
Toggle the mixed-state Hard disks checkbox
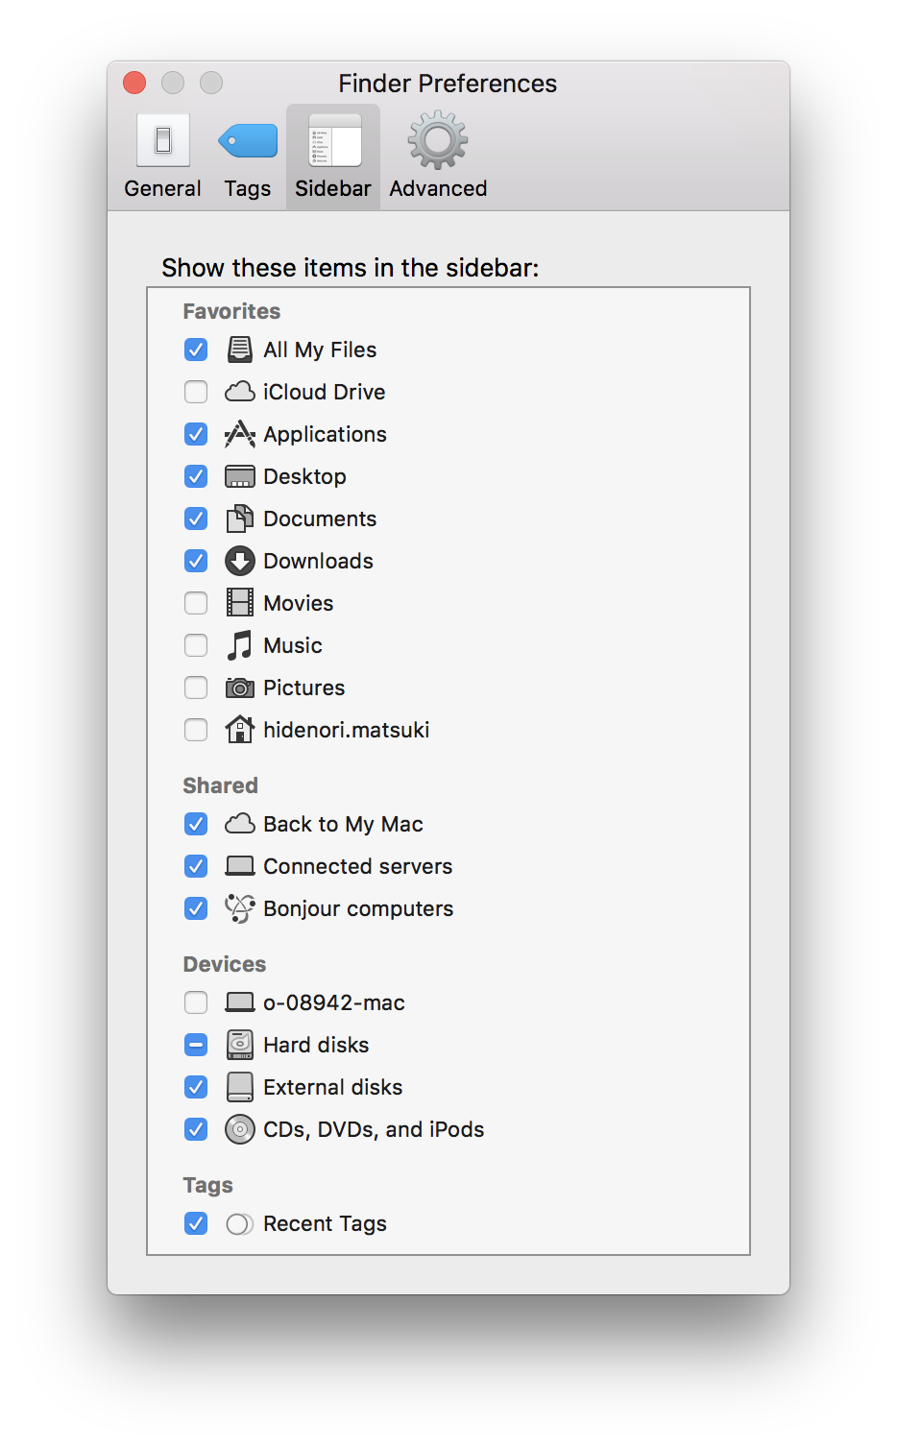(x=196, y=1045)
